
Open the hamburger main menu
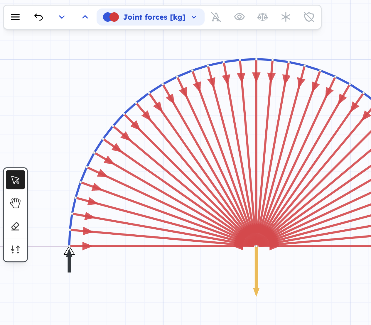pyautogui.click(x=15, y=17)
